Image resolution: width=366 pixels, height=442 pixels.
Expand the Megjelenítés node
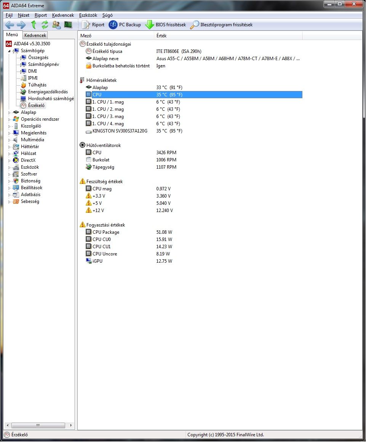point(9,133)
